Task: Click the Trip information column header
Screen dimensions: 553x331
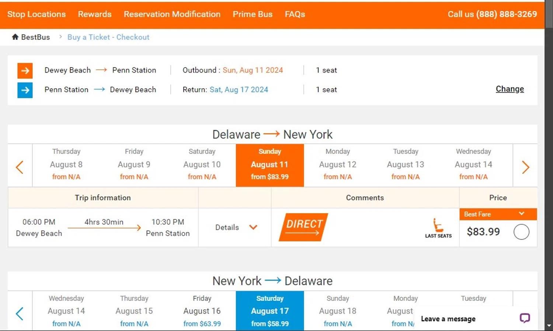Action: pyautogui.click(x=103, y=198)
